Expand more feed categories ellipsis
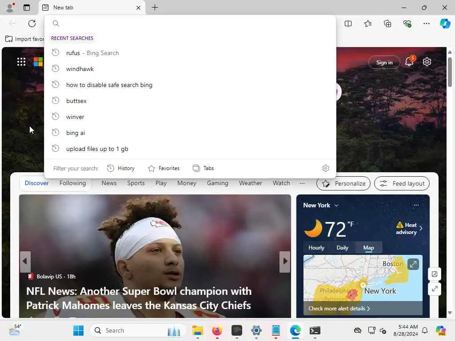This screenshot has height=341, width=455. pos(302,183)
